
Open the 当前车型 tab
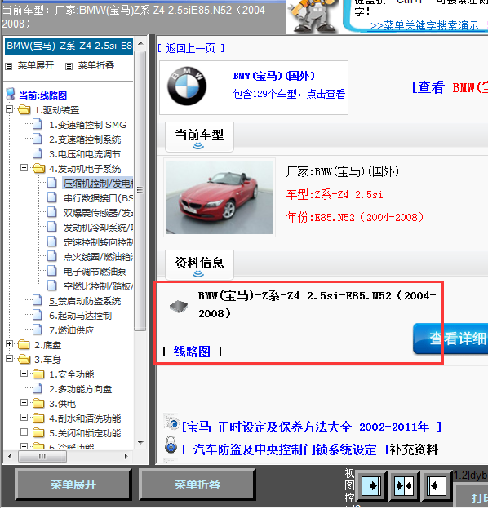pos(199,137)
